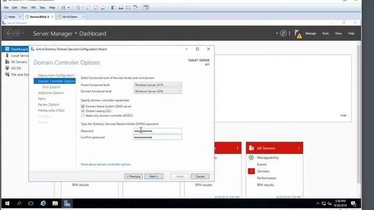Click the console view icon in VMware toolbar
This screenshot has width=374, height=210.
pos(146,8)
